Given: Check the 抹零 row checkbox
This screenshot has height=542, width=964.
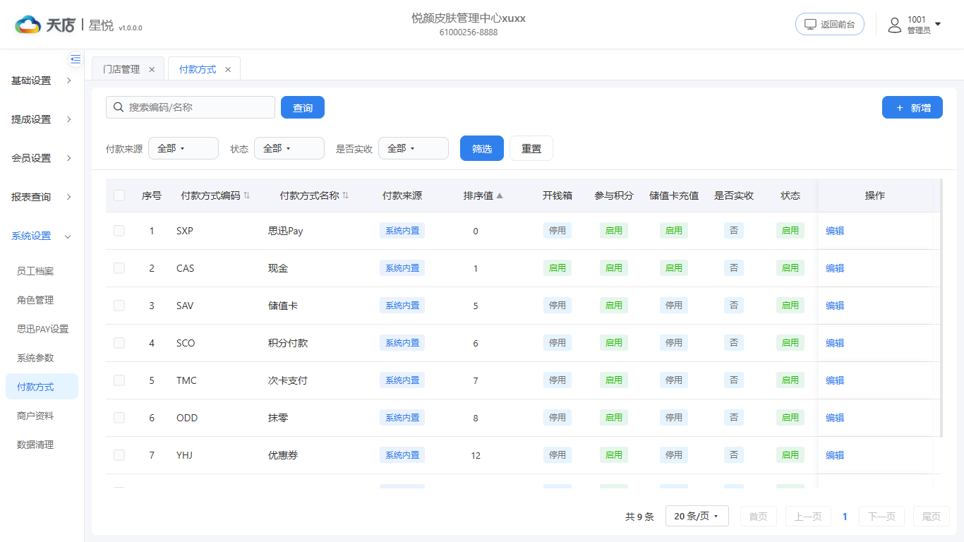Looking at the screenshot, I should pyautogui.click(x=119, y=418).
